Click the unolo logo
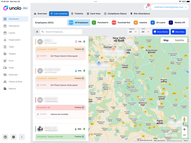This screenshot has width=191, height=143. tap(12, 8)
